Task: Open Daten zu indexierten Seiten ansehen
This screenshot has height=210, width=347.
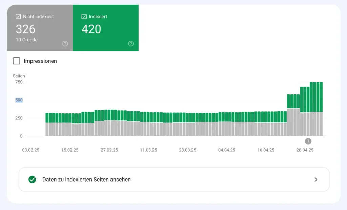Action: click(86, 180)
